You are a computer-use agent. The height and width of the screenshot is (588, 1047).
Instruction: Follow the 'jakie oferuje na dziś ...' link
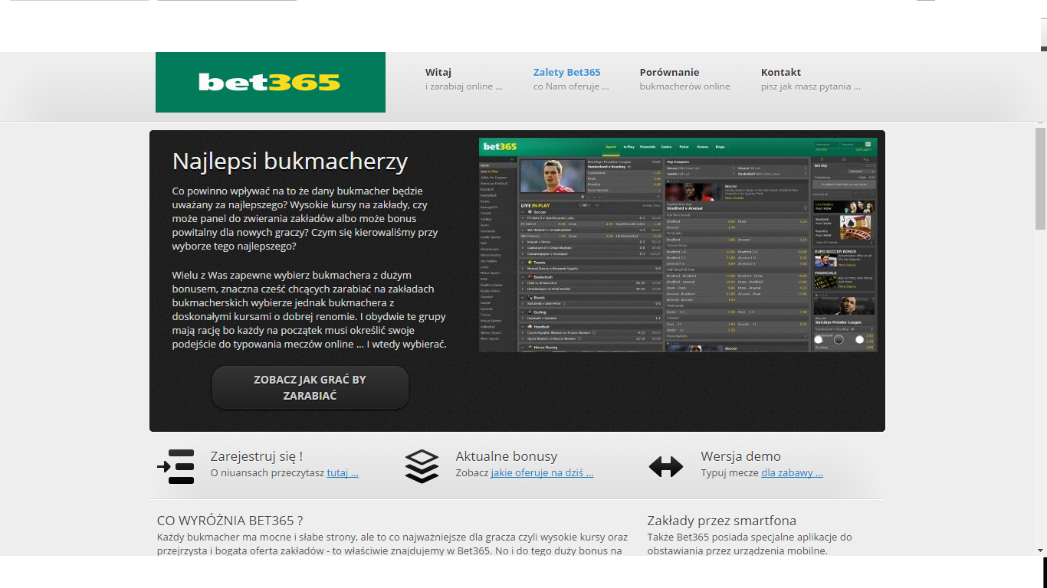(542, 472)
